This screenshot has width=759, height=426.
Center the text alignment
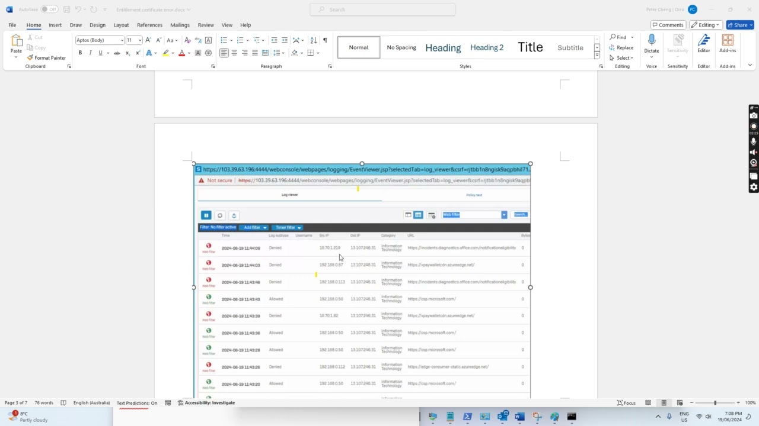click(234, 53)
